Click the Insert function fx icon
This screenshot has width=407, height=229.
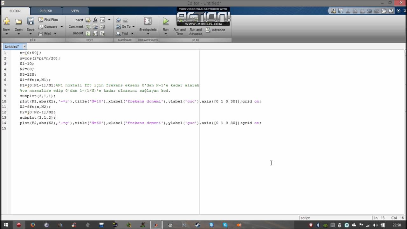tap(95, 20)
